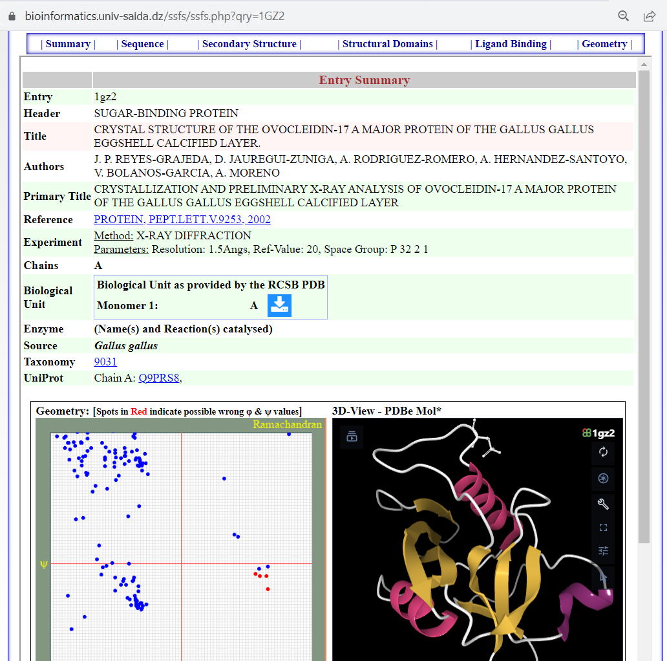
Task: View site security lock information
Action: (11, 16)
